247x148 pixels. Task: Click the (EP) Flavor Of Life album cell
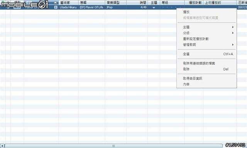[x=91, y=7]
